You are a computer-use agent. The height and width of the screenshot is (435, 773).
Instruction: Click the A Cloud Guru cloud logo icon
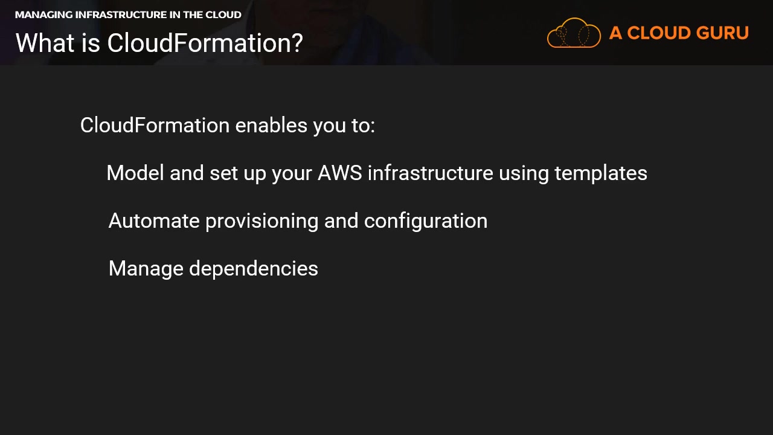[x=574, y=33]
